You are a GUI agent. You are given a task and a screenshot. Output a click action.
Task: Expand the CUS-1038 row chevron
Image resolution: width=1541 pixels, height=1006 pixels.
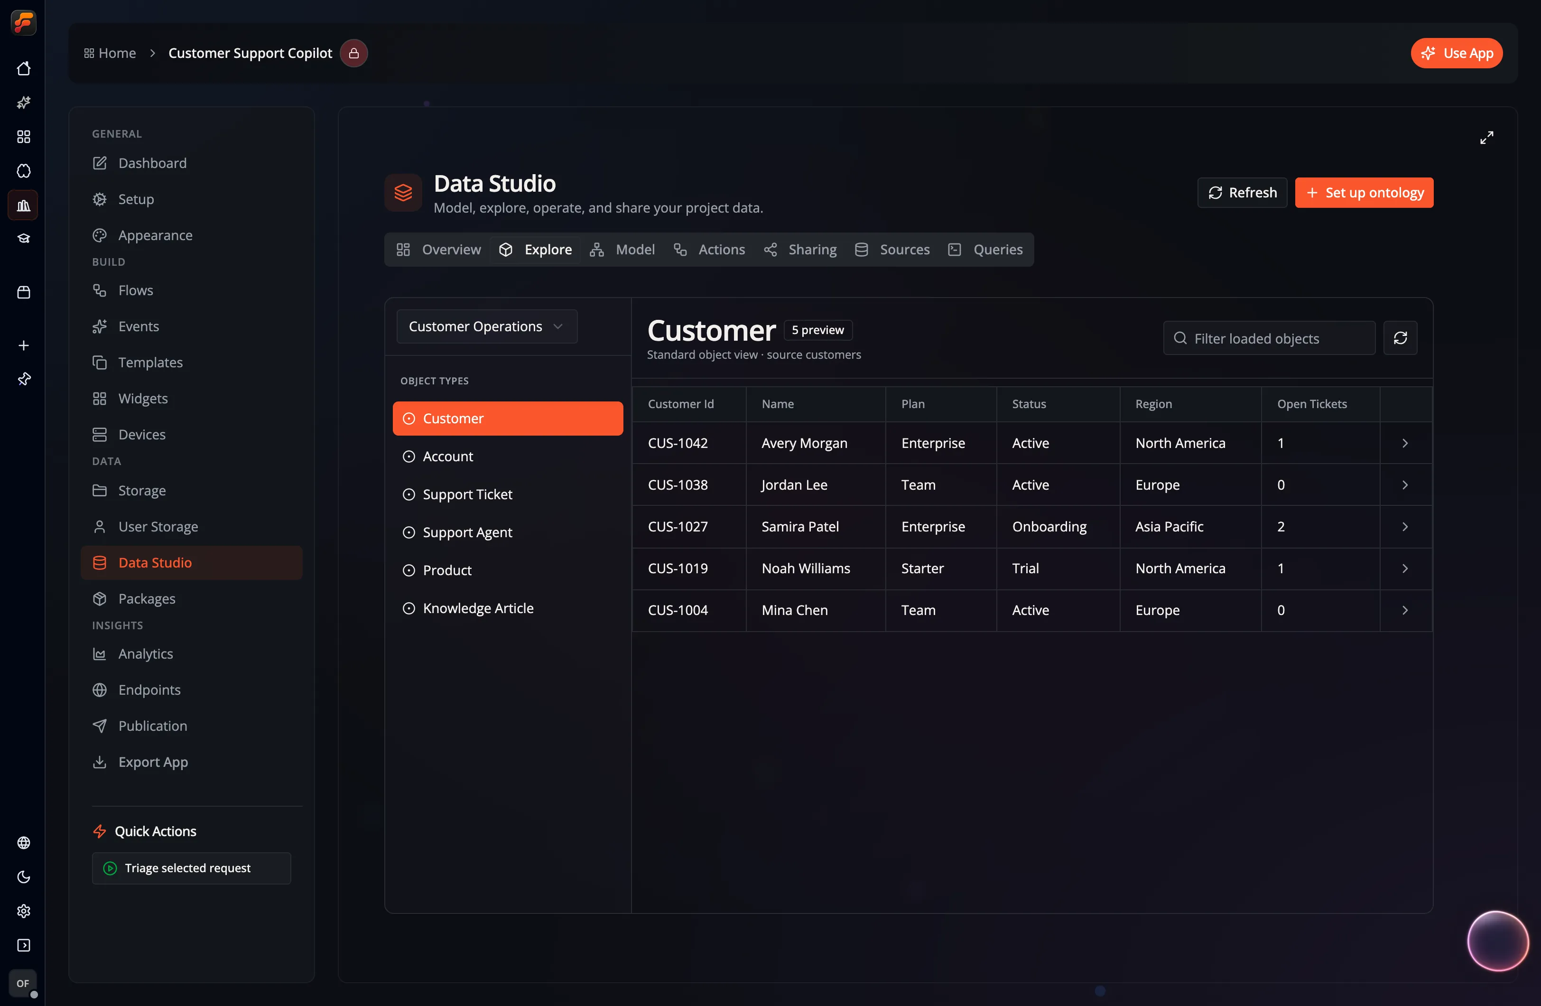tap(1405, 485)
